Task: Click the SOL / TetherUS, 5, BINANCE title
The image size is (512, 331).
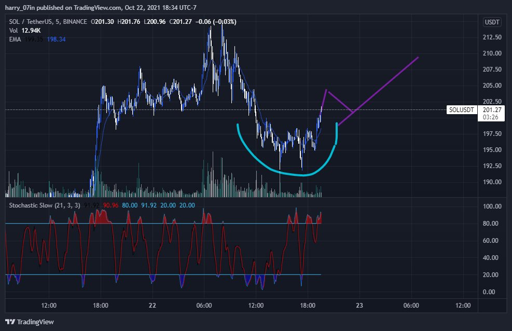Action: pos(48,22)
